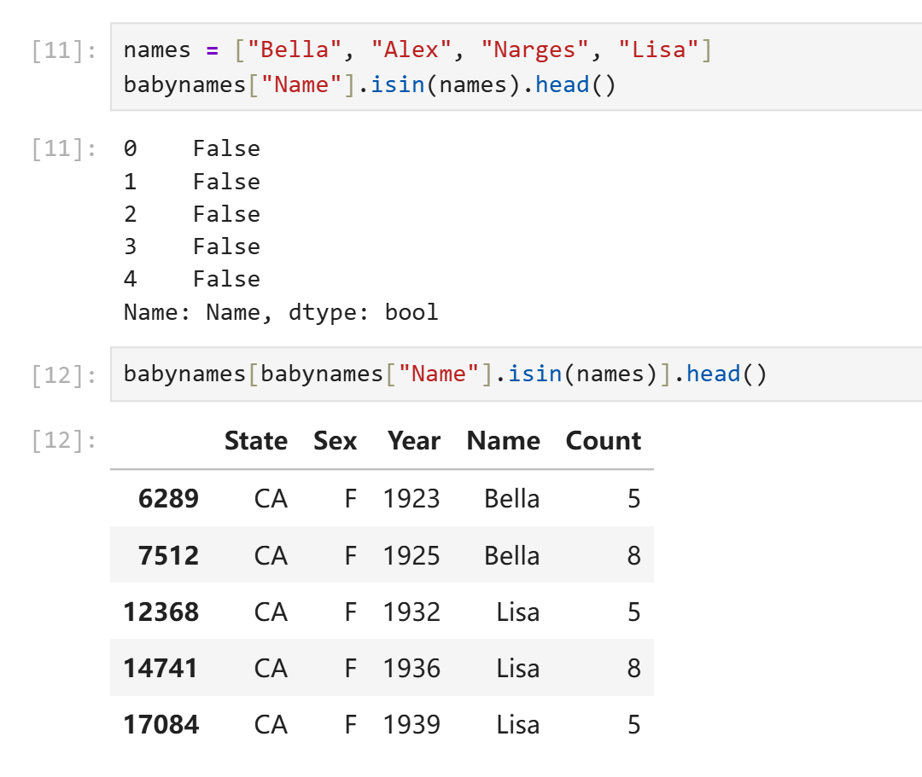
Task: Click the Lisa cell in 1936 row
Action: (517, 669)
